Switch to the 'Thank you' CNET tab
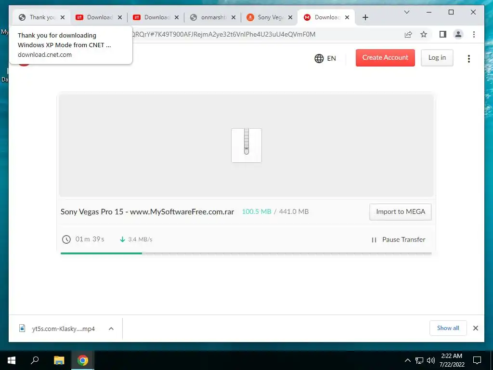The width and height of the screenshot is (493, 370). pos(41,17)
